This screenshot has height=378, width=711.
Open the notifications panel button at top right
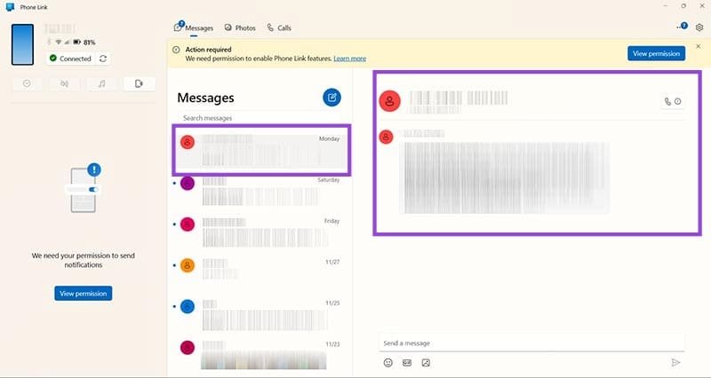(682, 27)
